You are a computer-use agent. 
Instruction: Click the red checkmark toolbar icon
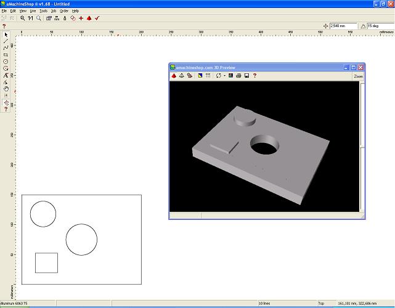[x=97, y=18]
